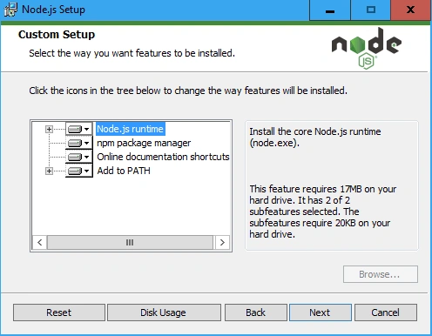
Task: Click the feature tree scroll-left arrow
Action: (x=40, y=242)
